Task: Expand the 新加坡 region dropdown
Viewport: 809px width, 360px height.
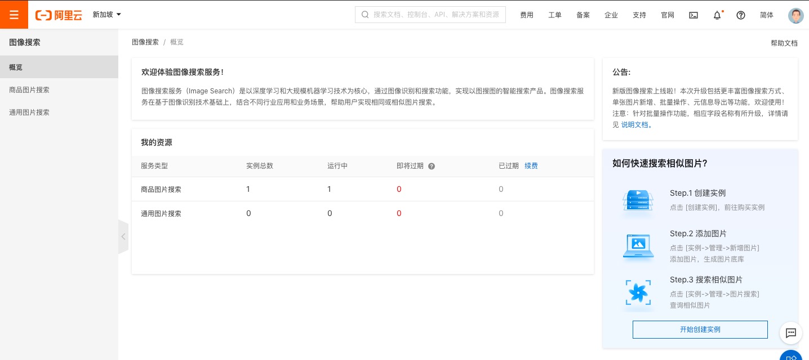Action: click(x=107, y=15)
